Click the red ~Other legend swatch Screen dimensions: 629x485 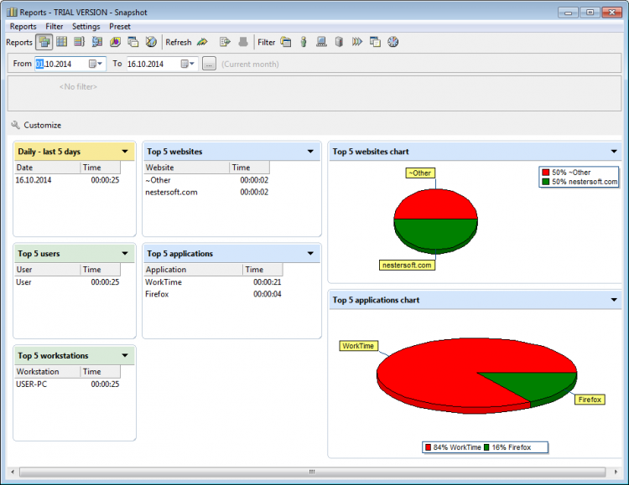point(546,173)
